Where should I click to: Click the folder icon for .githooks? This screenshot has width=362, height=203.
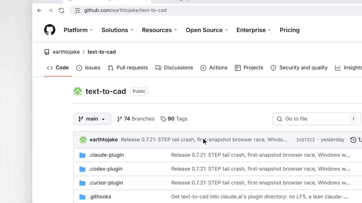coord(82,197)
